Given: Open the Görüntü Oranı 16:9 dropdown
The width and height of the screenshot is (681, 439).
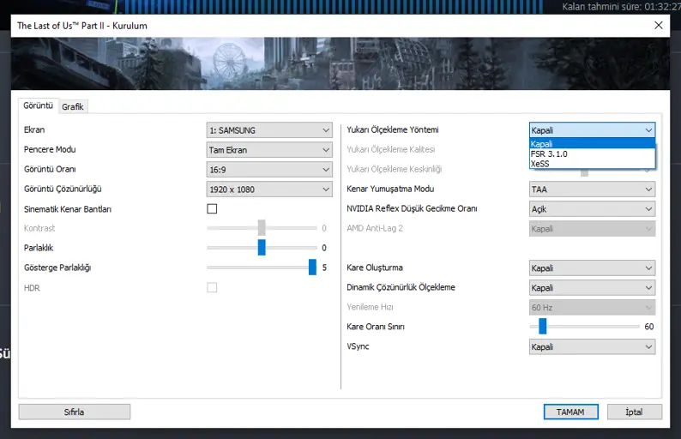Looking at the screenshot, I should [269, 170].
